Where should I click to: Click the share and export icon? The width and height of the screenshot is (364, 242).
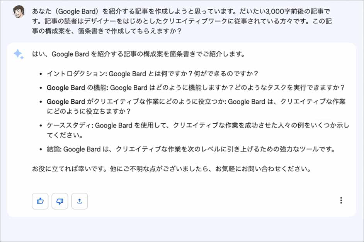pyautogui.click(x=80, y=201)
